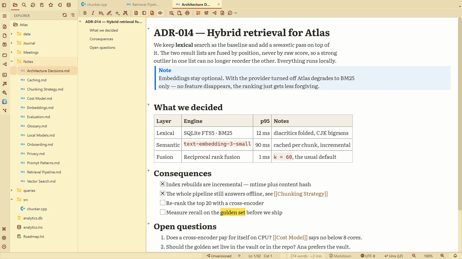Open the toolbar overflow chevron
462x259 pixels.
tap(236, 13)
